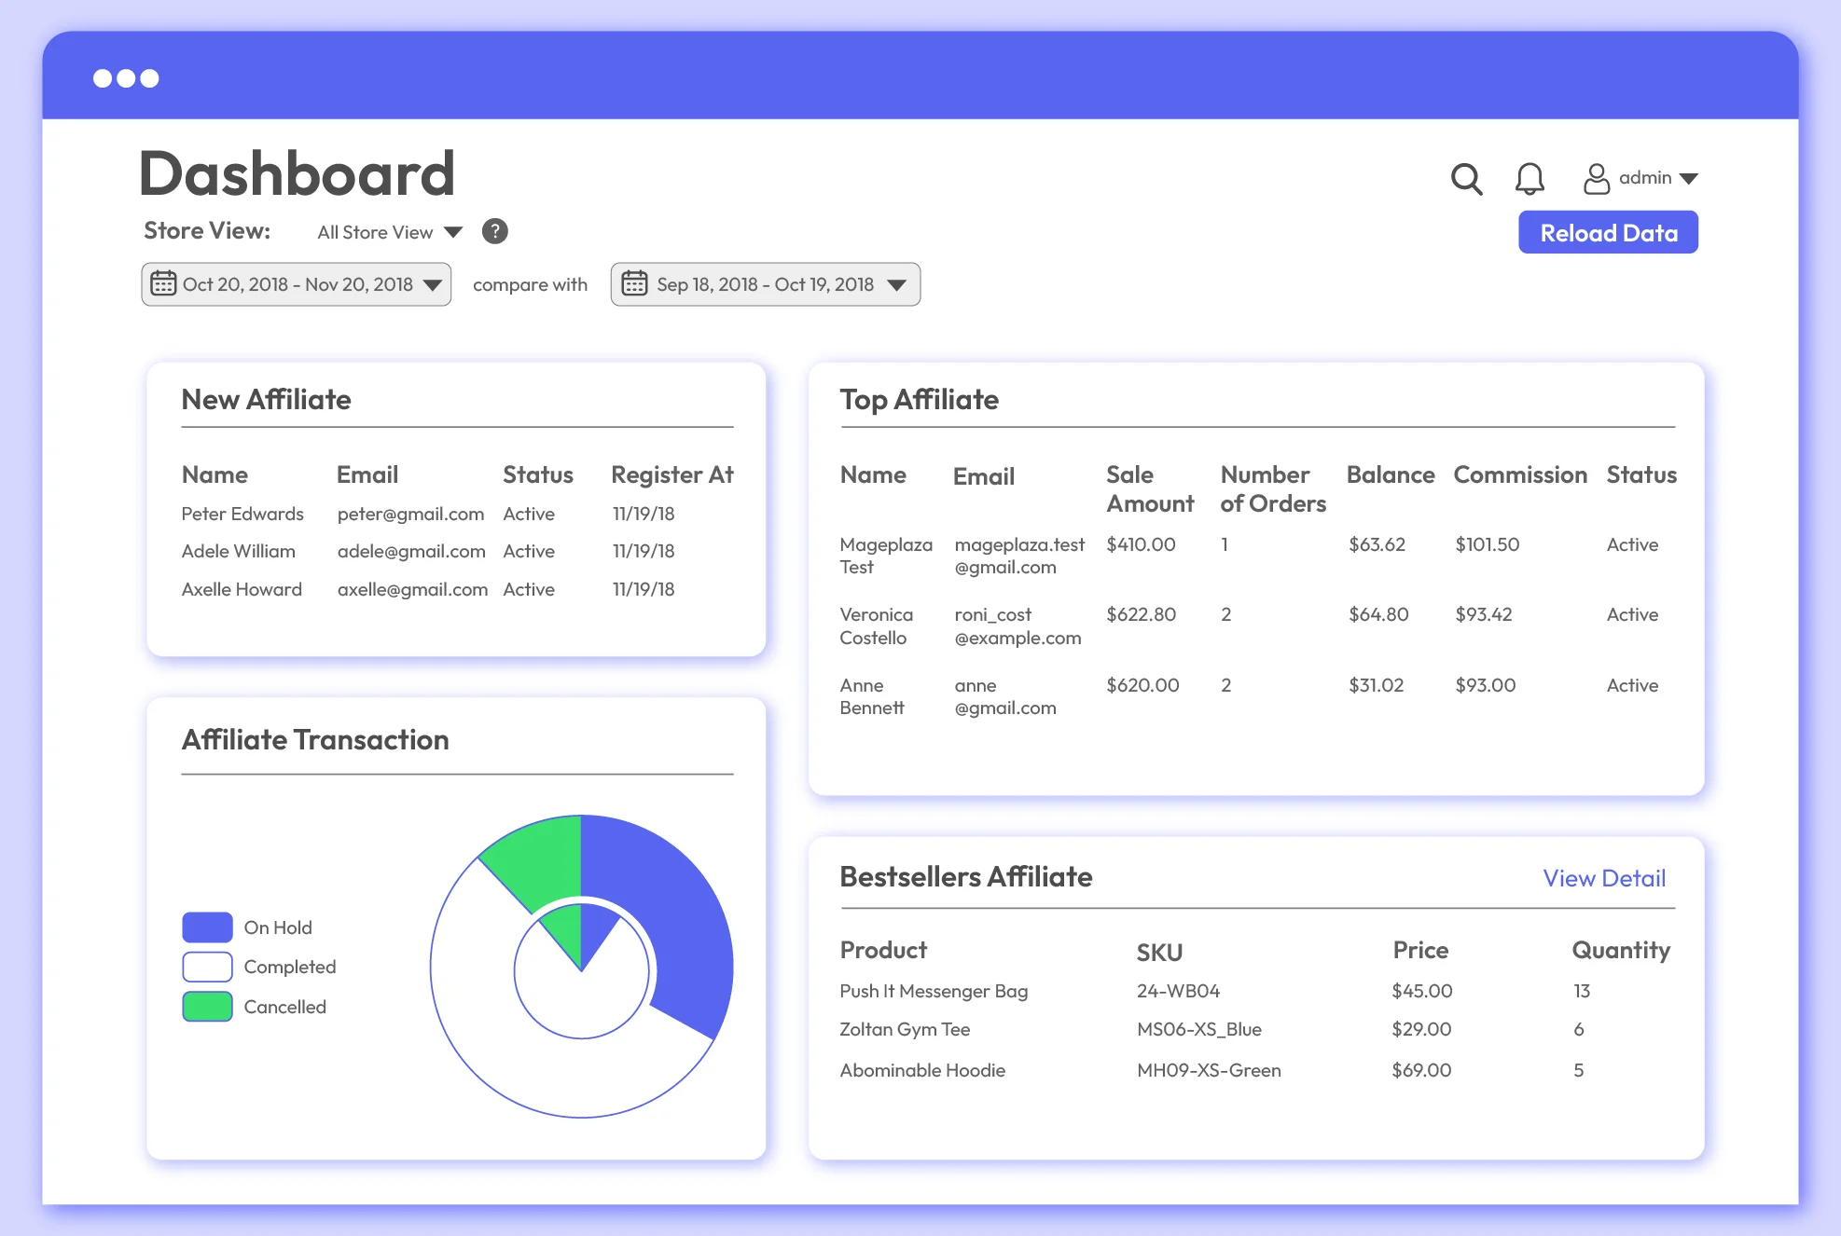Click Push It Messenger Bag product row
The image size is (1841, 1236).
(933, 991)
